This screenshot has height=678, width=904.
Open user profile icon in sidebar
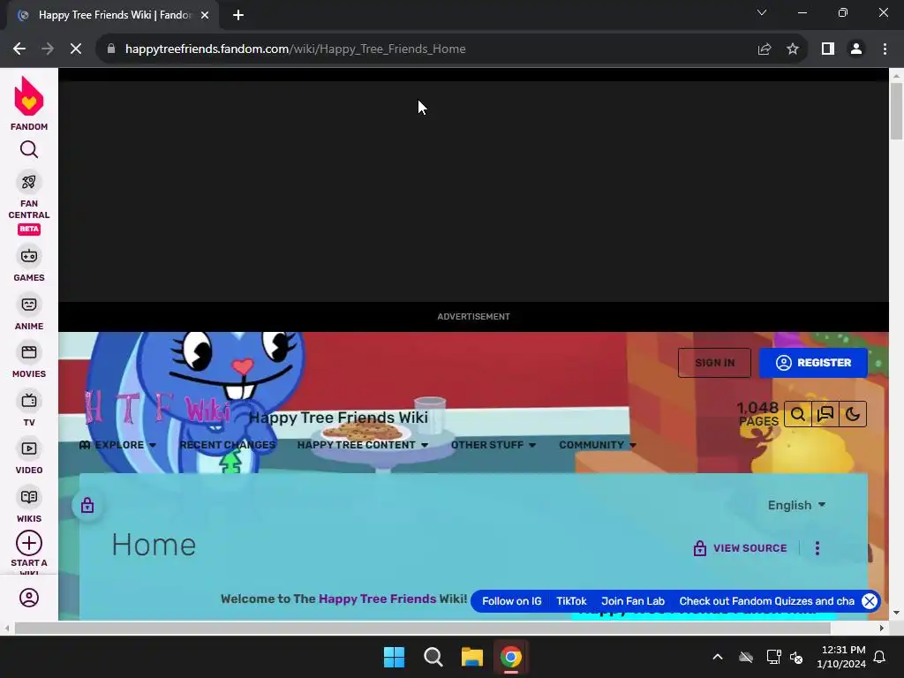coord(29,598)
